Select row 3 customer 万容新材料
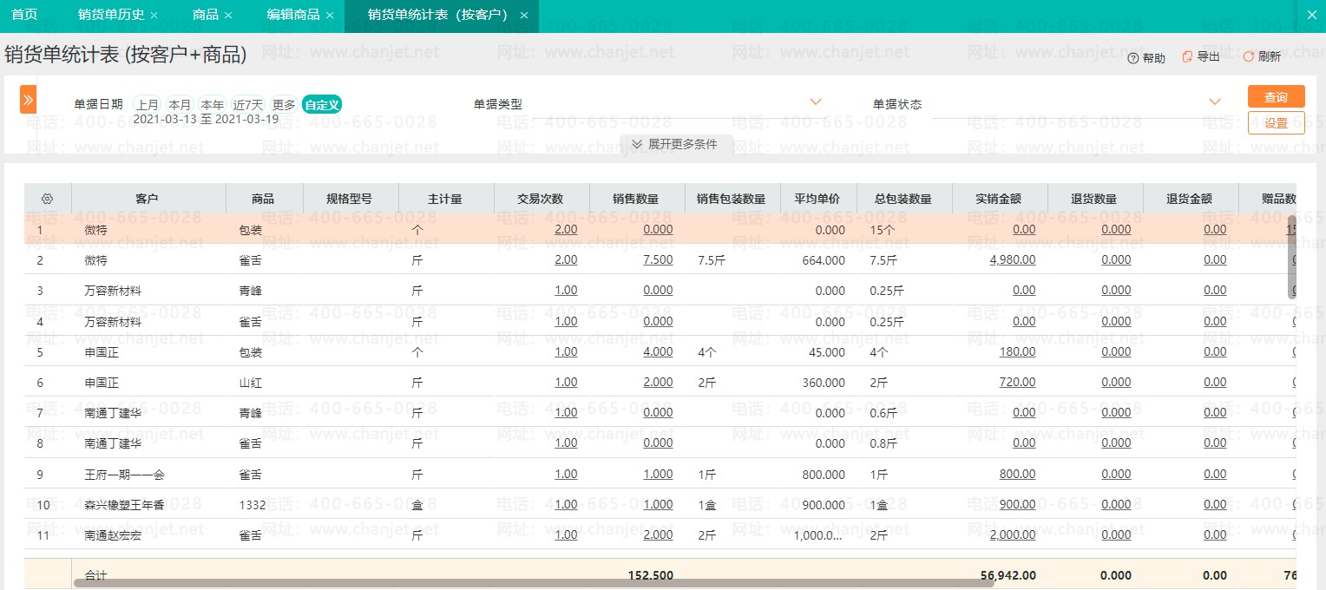This screenshot has height=590, width=1326. click(x=113, y=291)
